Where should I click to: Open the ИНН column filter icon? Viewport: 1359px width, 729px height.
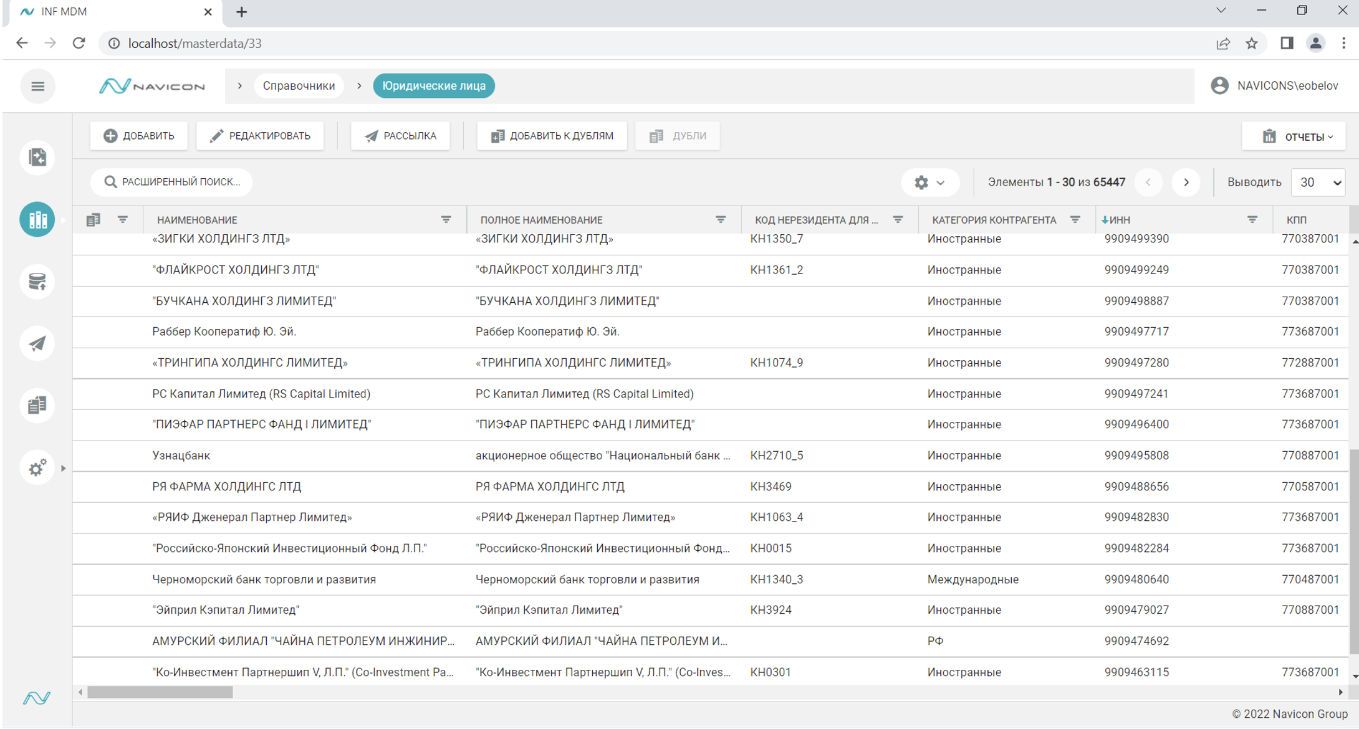[1252, 219]
